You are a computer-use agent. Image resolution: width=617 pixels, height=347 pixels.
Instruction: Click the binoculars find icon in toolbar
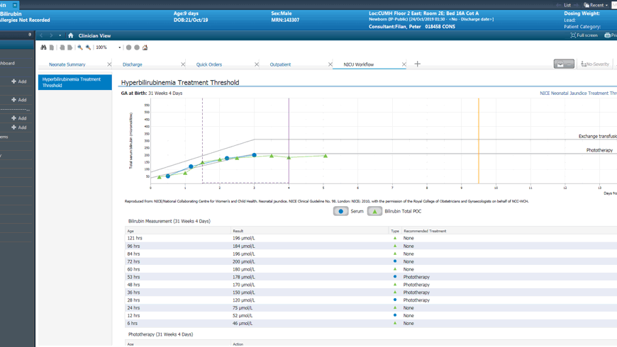pyautogui.click(x=43, y=47)
